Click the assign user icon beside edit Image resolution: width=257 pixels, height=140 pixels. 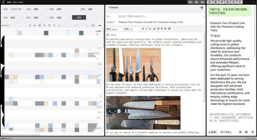point(44,25)
